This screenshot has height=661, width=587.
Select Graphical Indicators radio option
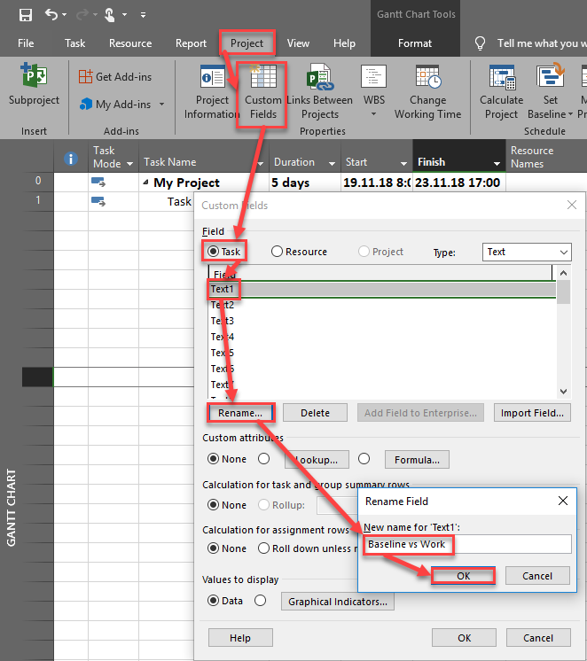[261, 601]
